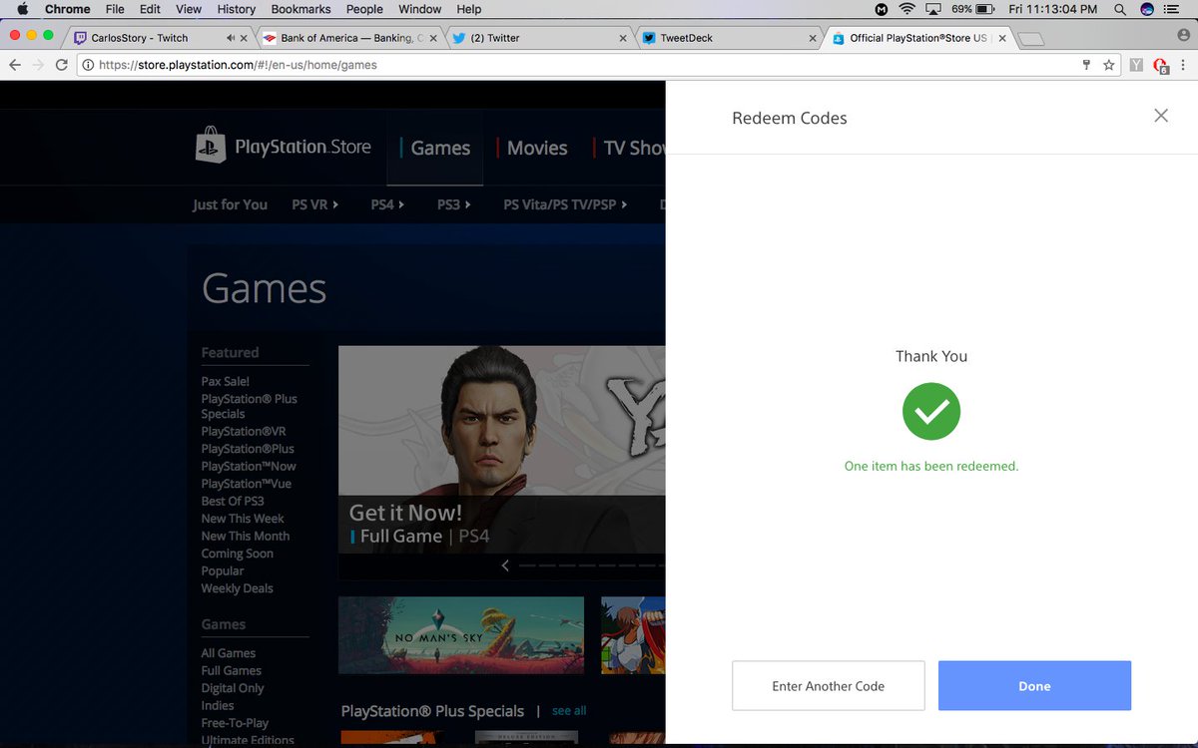Open the Indies link
The width and height of the screenshot is (1198, 748).
[218, 705]
